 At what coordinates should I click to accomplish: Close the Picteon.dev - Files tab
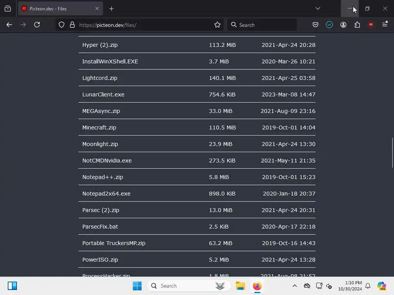point(97,8)
